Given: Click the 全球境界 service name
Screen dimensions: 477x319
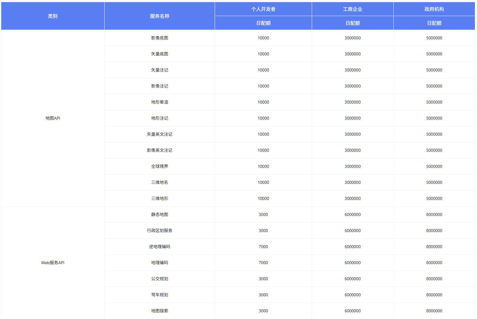Looking at the screenshot, I should 160,166.
